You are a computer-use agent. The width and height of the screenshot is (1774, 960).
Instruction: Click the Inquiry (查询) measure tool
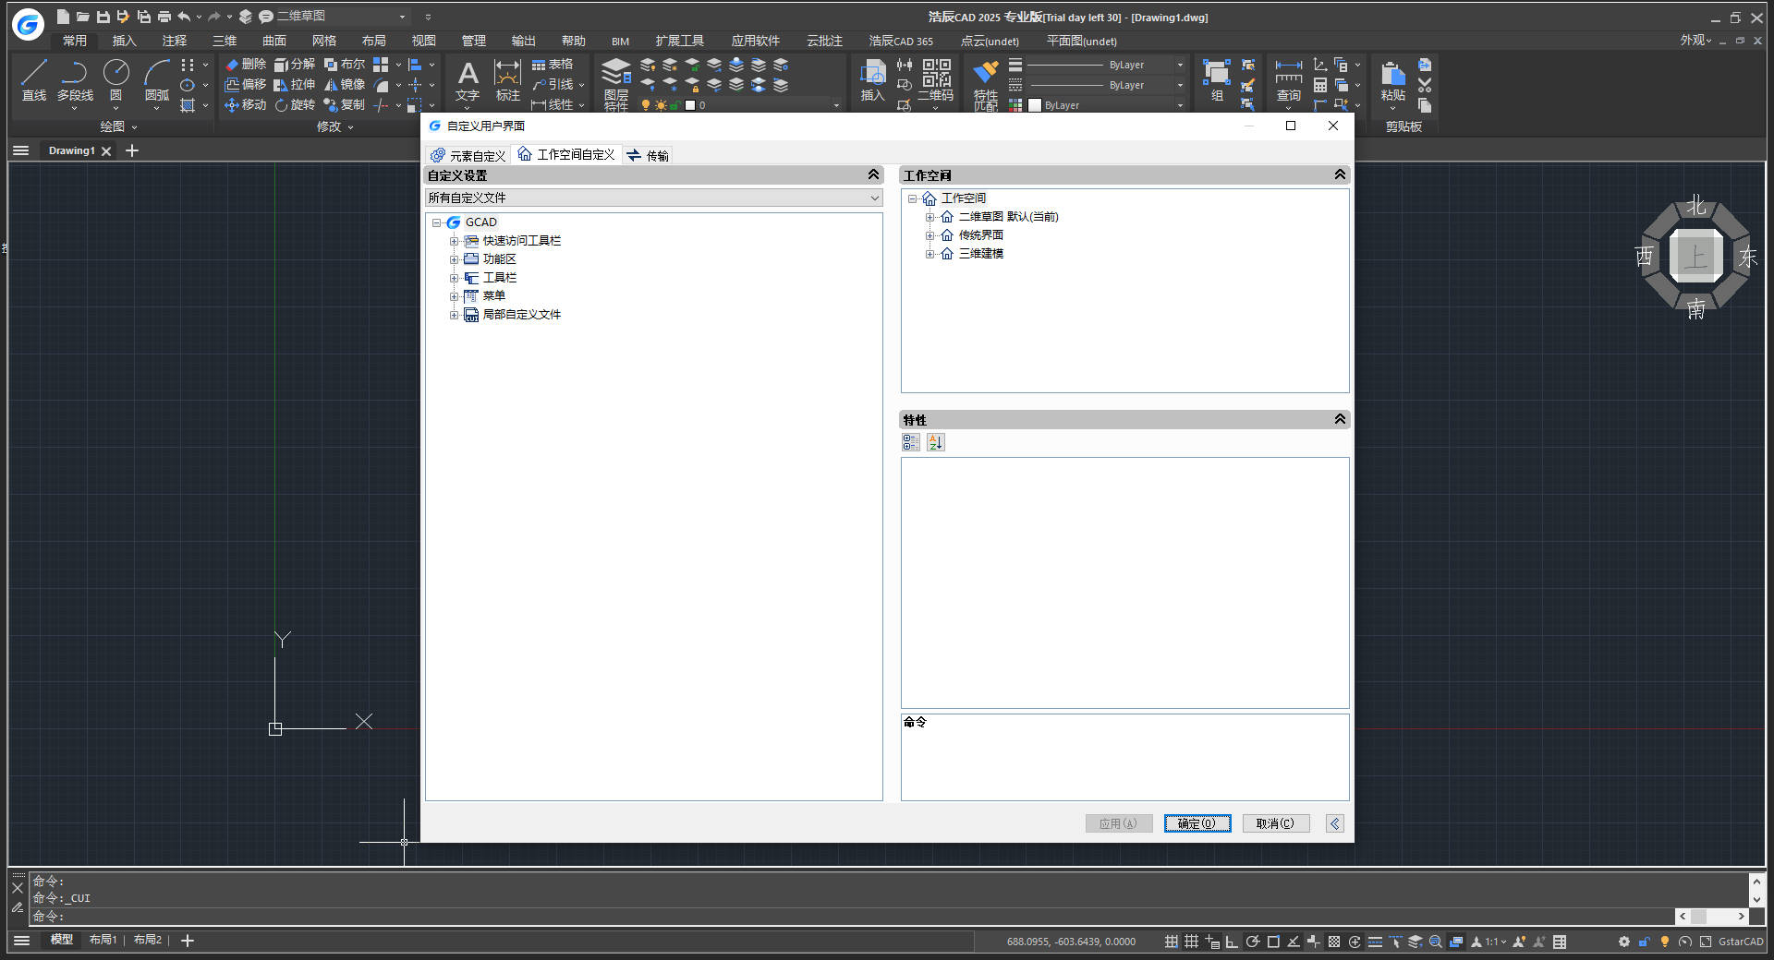pyautogui.click(x=1288, y=80)
